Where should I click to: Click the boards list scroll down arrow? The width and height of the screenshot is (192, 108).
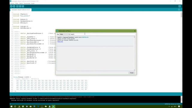[x=134, y=70]
